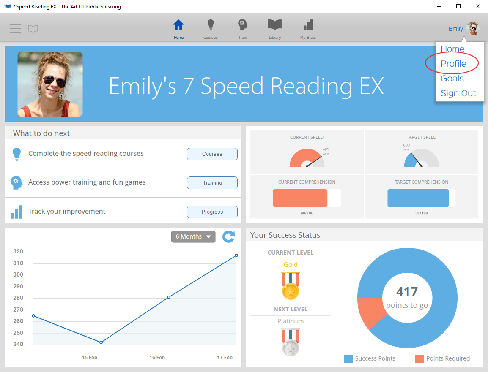Click the blue refresh chart icon

[x=229, y=236]
